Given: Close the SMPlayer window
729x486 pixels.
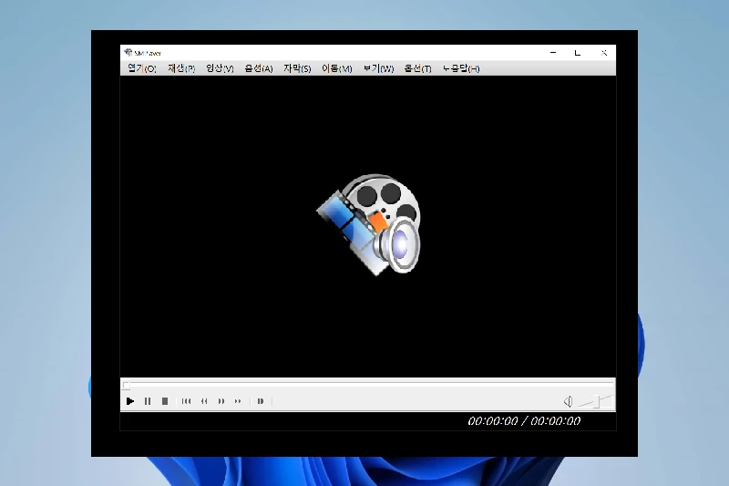Looking at the screenshot, I should point(603,53).
